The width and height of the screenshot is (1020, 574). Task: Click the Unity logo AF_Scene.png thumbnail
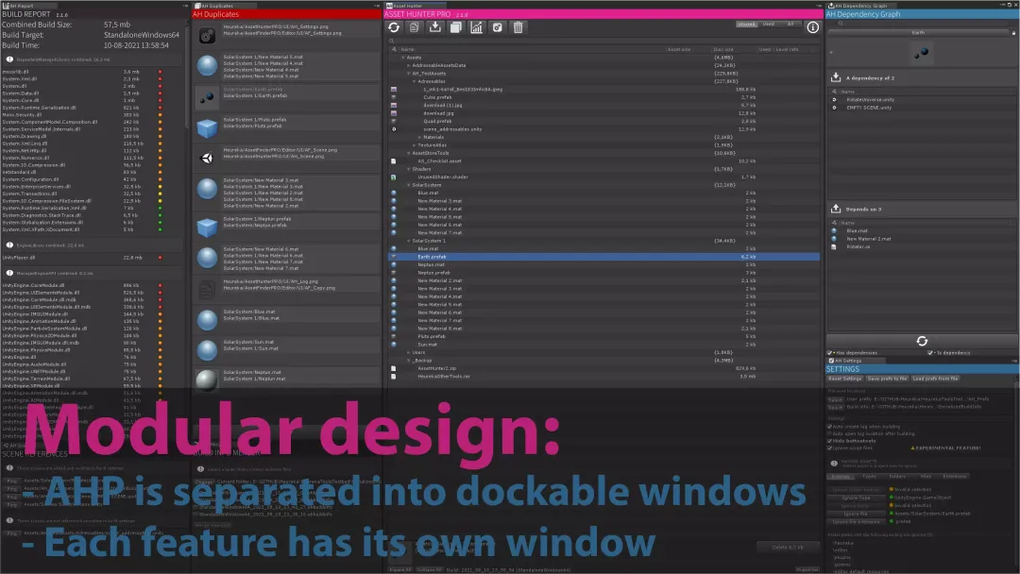[207, 158]
